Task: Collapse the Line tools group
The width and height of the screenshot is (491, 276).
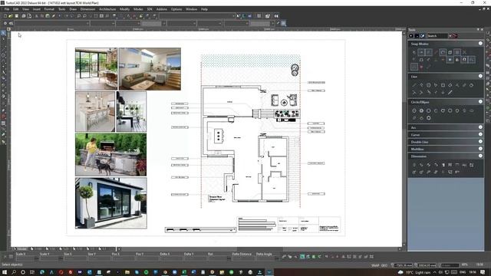Action: pyautogui.click(x=480, y=76)
